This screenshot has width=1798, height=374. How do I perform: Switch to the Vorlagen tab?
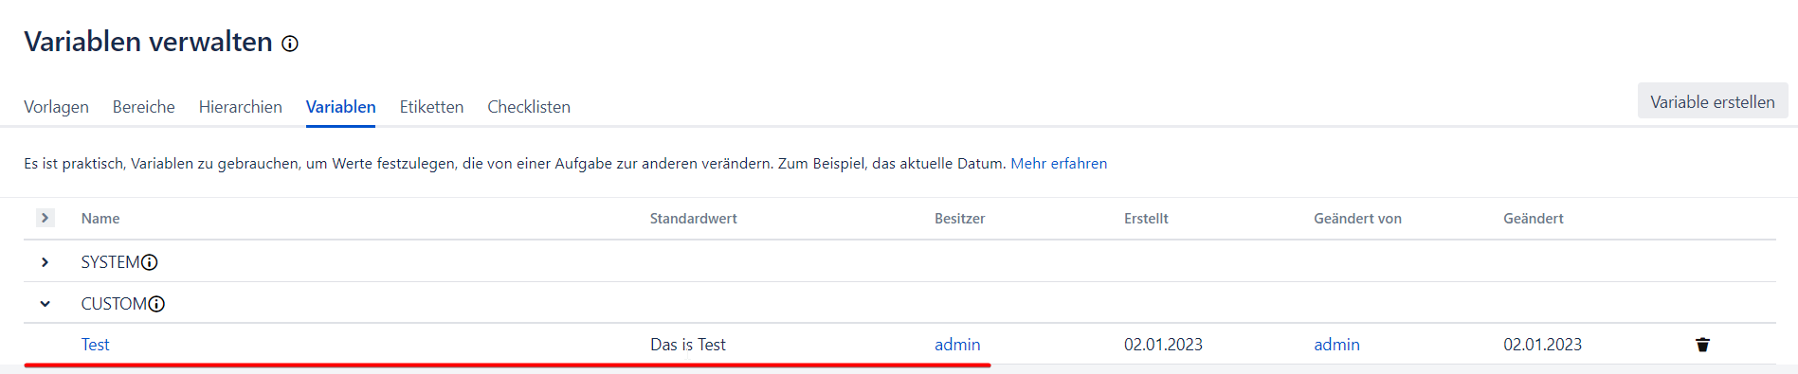56,107
